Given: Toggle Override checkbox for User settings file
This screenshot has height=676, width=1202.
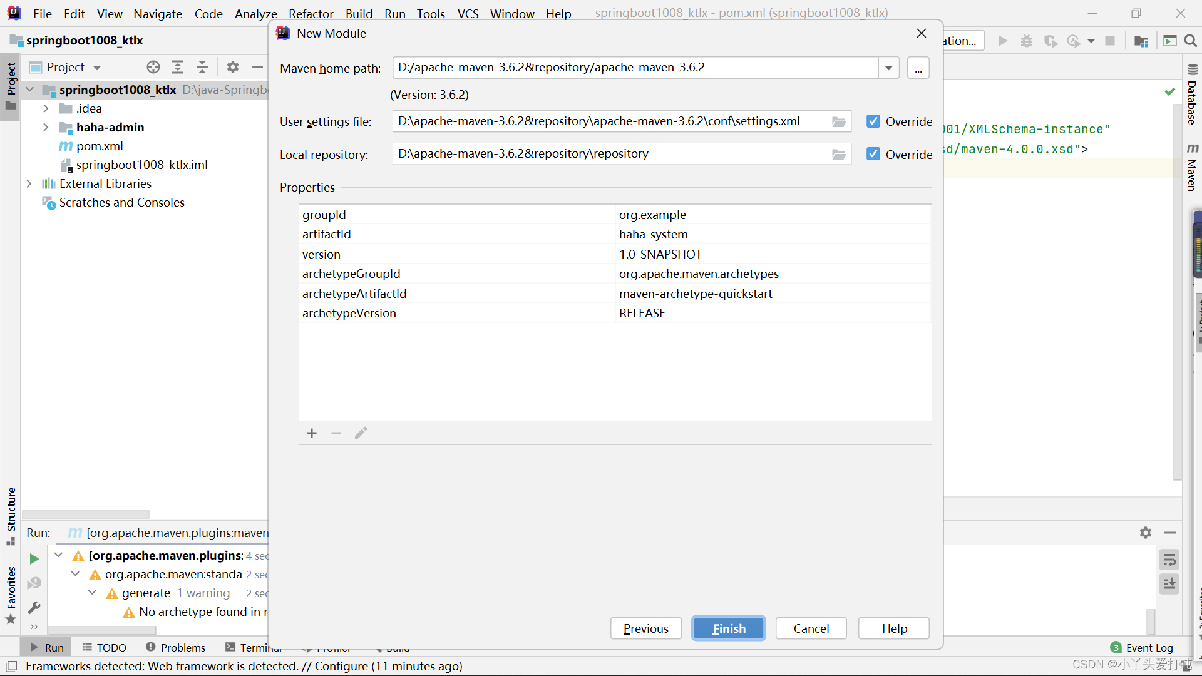Looking at the screenshot, I should click(873, 121).
